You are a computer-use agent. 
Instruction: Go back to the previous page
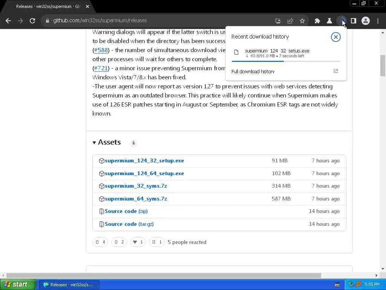tap(8, 21)
